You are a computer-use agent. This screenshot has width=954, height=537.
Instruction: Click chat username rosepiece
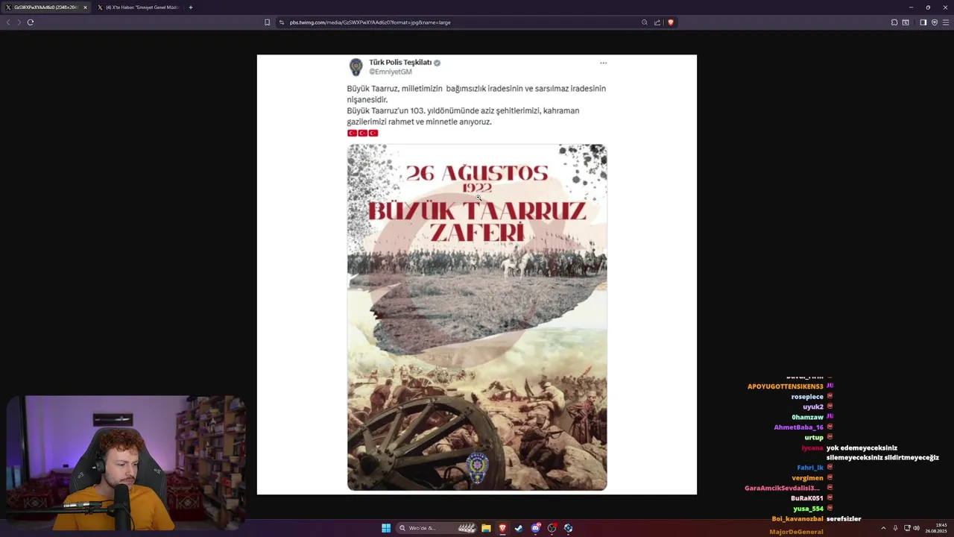[x=807, y=397]
